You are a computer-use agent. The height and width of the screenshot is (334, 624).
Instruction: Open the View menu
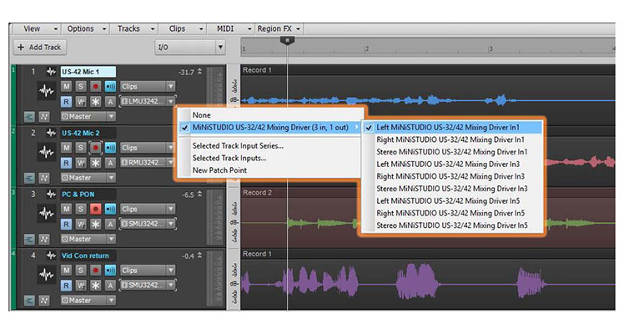click(x=37, y=28)
